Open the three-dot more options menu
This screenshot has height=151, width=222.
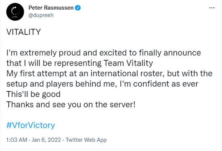click(212, 8)
